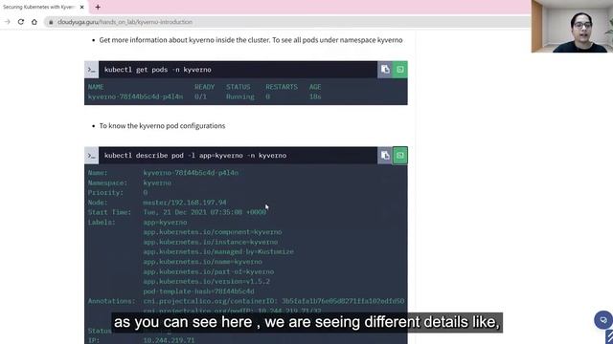Click the 'app.kubernetes.io/version=v1.5.2' label
613x344 pixels.
(207, 281)
